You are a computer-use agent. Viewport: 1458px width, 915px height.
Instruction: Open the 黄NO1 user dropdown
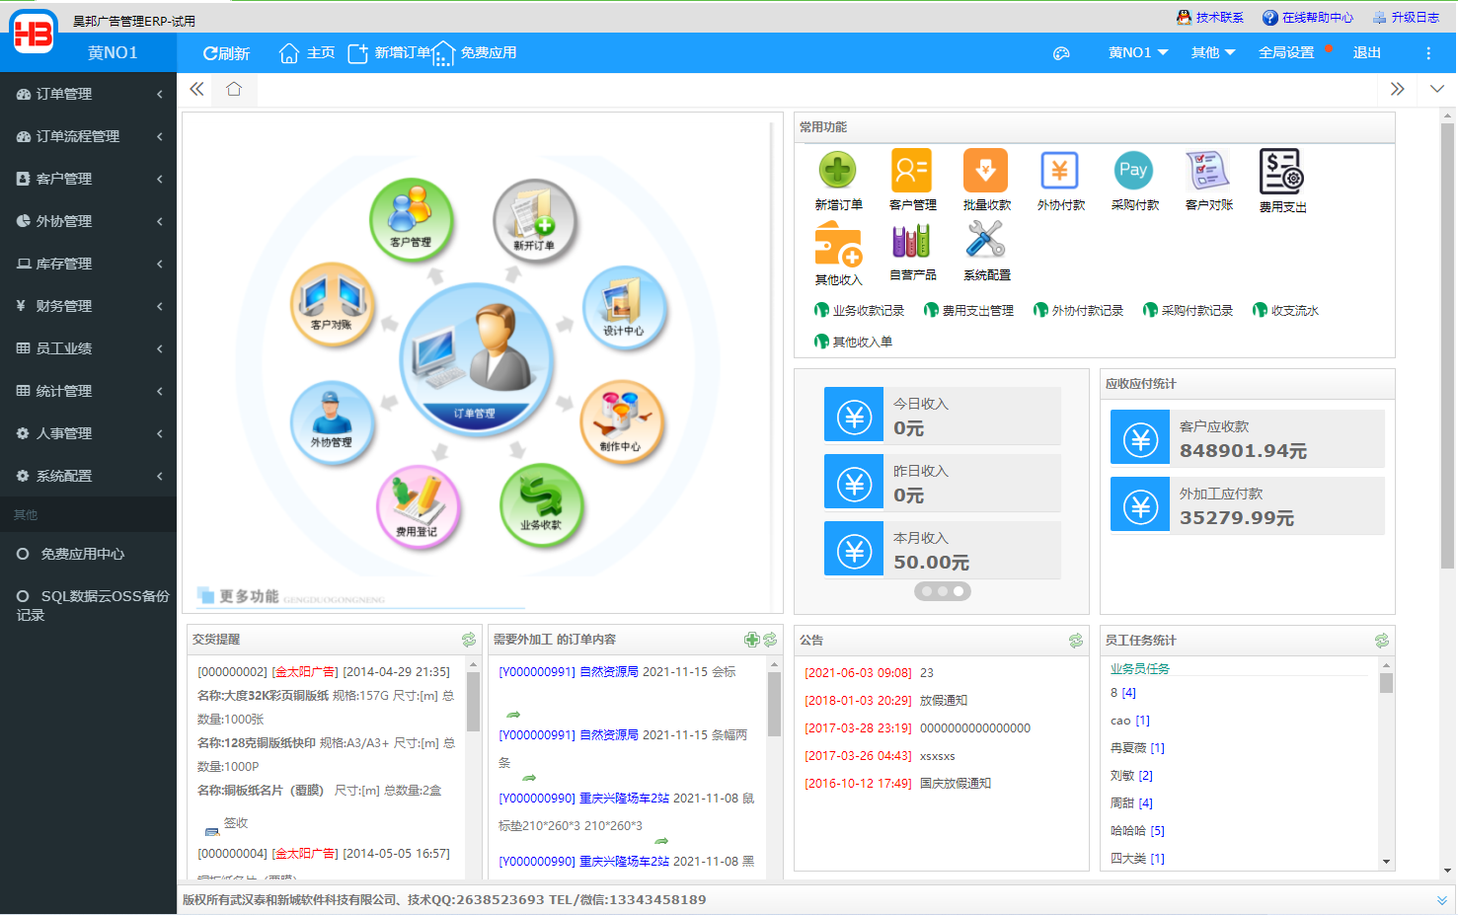point(1137,53)
